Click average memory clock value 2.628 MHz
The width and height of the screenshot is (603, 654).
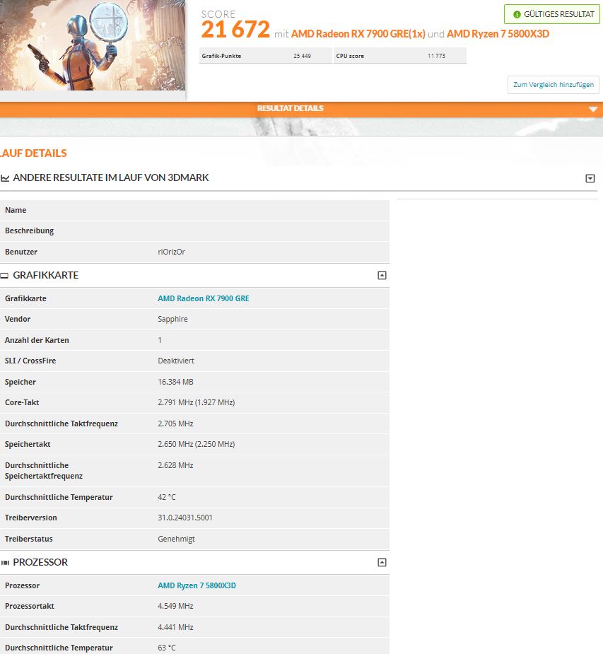(175, 465)
